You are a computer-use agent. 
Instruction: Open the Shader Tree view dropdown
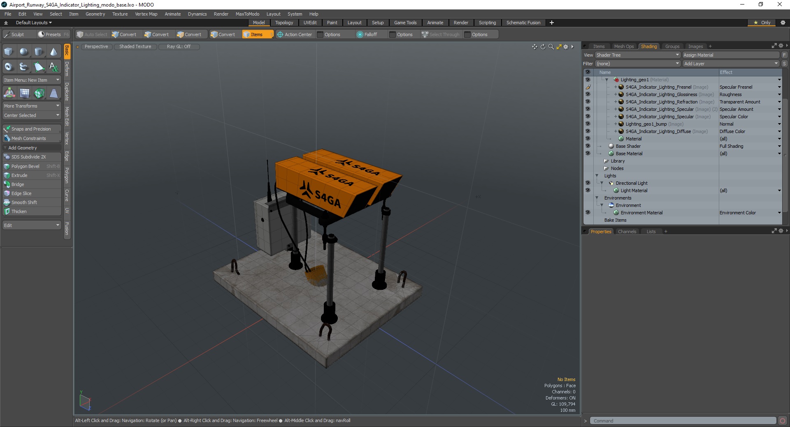point(638,55)
